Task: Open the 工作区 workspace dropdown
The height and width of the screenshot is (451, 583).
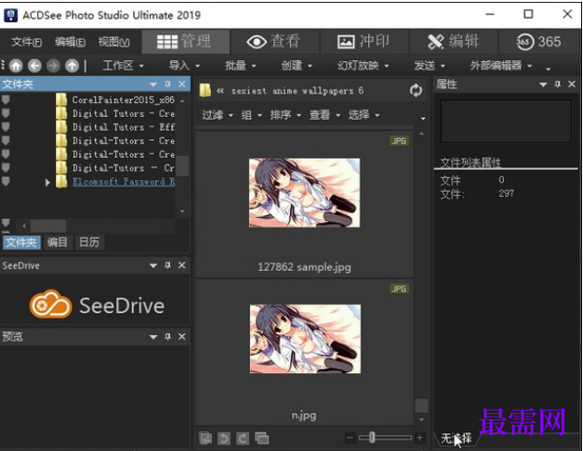Action: pos(123,66)
